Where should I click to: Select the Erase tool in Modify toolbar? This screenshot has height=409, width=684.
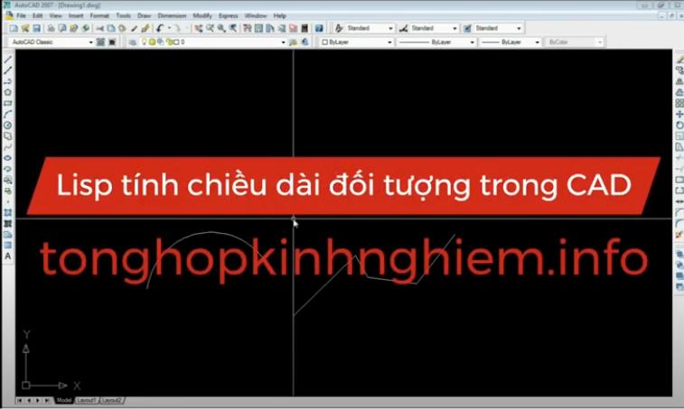(x=679, y=60)
